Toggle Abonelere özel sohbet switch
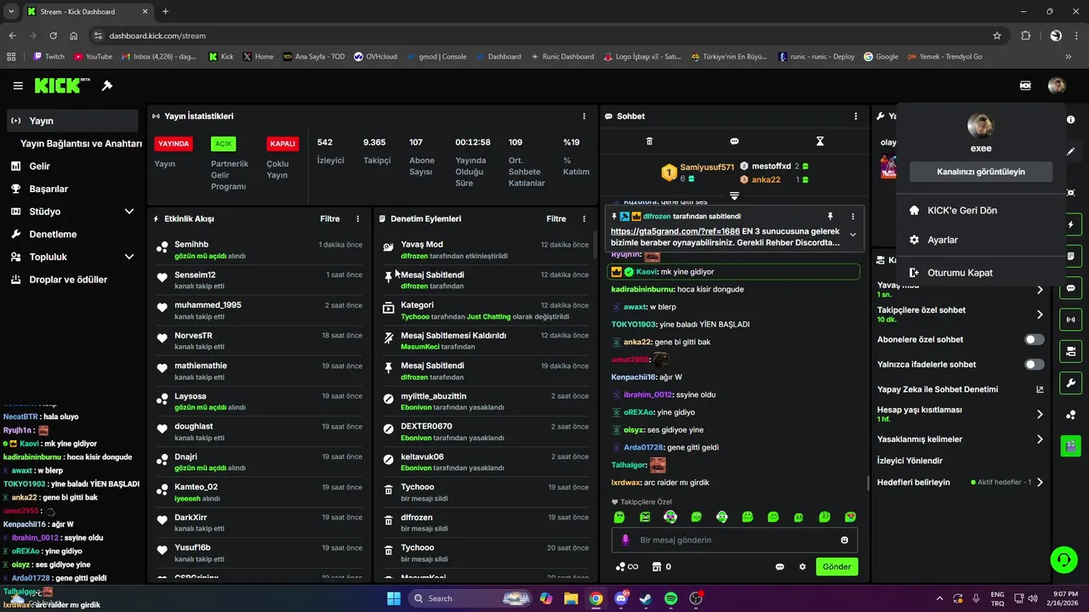The height and width of the screenshot is (612, 1089). 1035,339
